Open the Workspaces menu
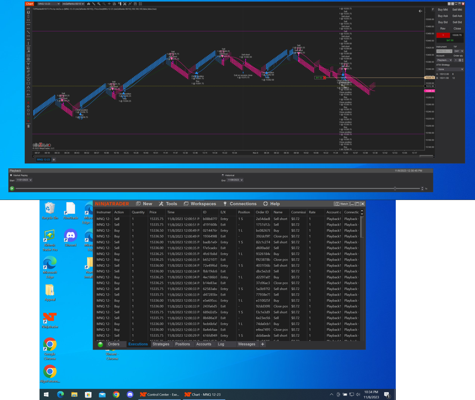The width and height of the screenshot is (475, 400). point(200,204)
